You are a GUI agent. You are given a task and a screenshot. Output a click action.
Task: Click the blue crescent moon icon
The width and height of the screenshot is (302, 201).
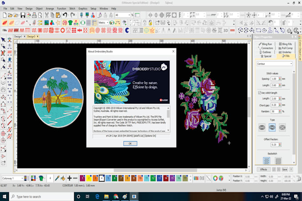(x=127, y=30)
